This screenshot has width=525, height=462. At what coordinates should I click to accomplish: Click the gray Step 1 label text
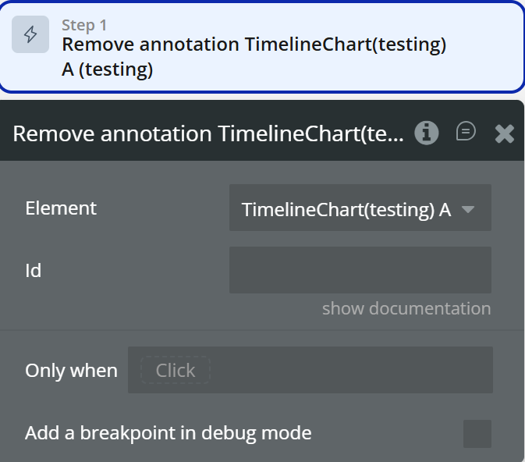83,24
